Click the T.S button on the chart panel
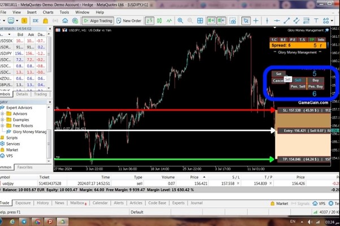Viewport: 340px width, 226px height. click(302, 39)
